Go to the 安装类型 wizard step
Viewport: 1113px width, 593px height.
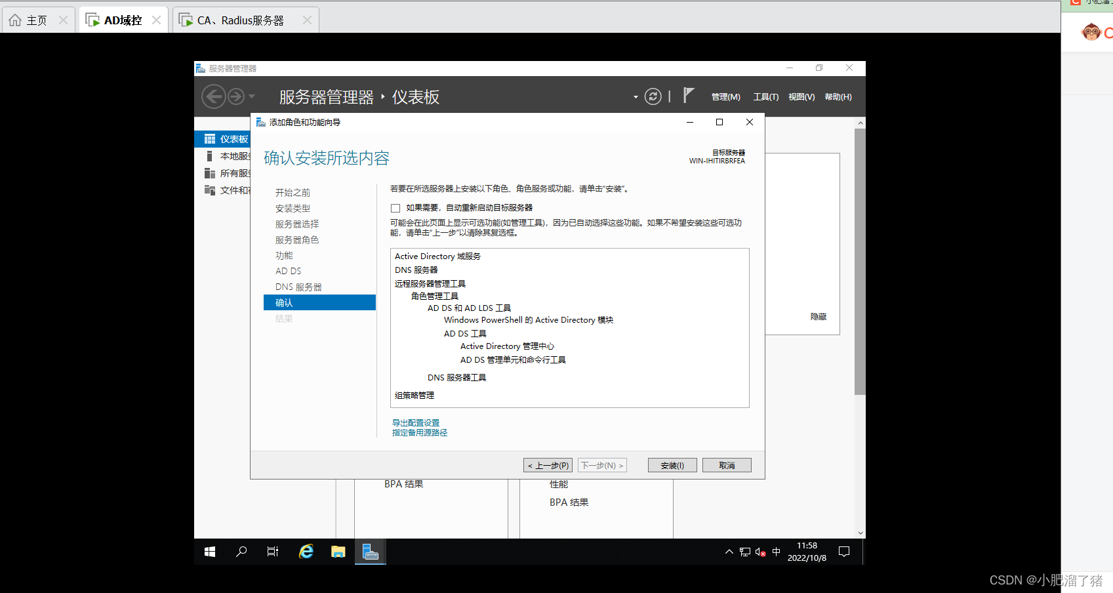coord(293,208)
